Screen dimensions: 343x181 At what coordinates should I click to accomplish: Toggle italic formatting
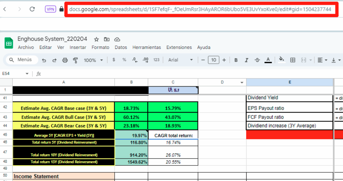pyautogui.click(x=247, y=60)
